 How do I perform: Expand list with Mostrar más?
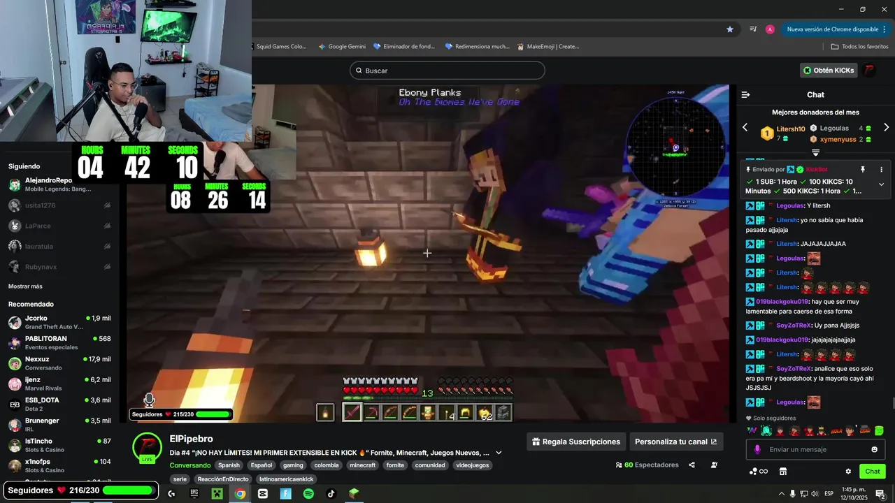(25, 286)
